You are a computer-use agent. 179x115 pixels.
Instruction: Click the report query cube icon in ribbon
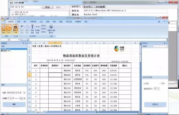(4, 29)
